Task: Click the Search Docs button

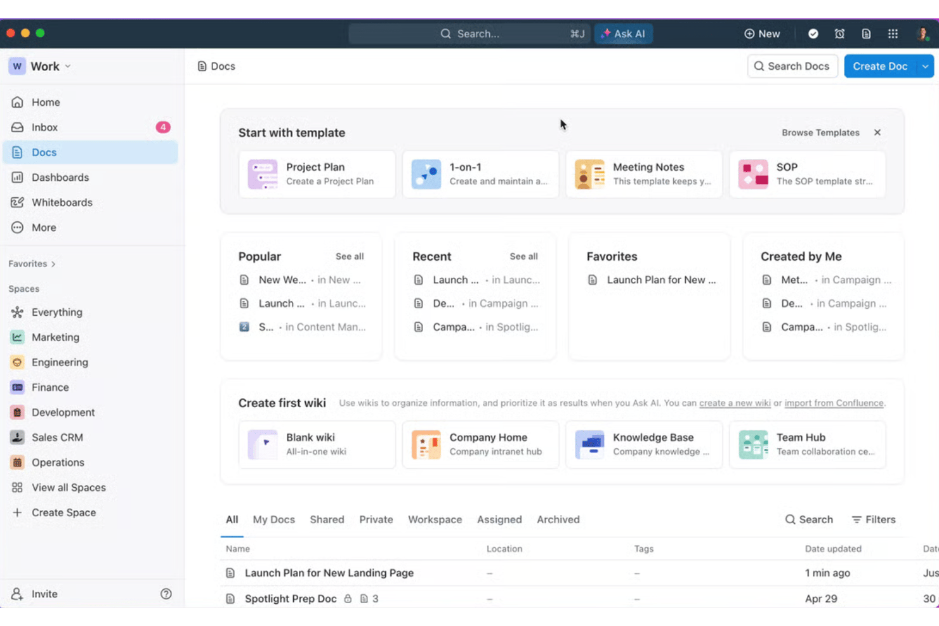Action: 792,67
